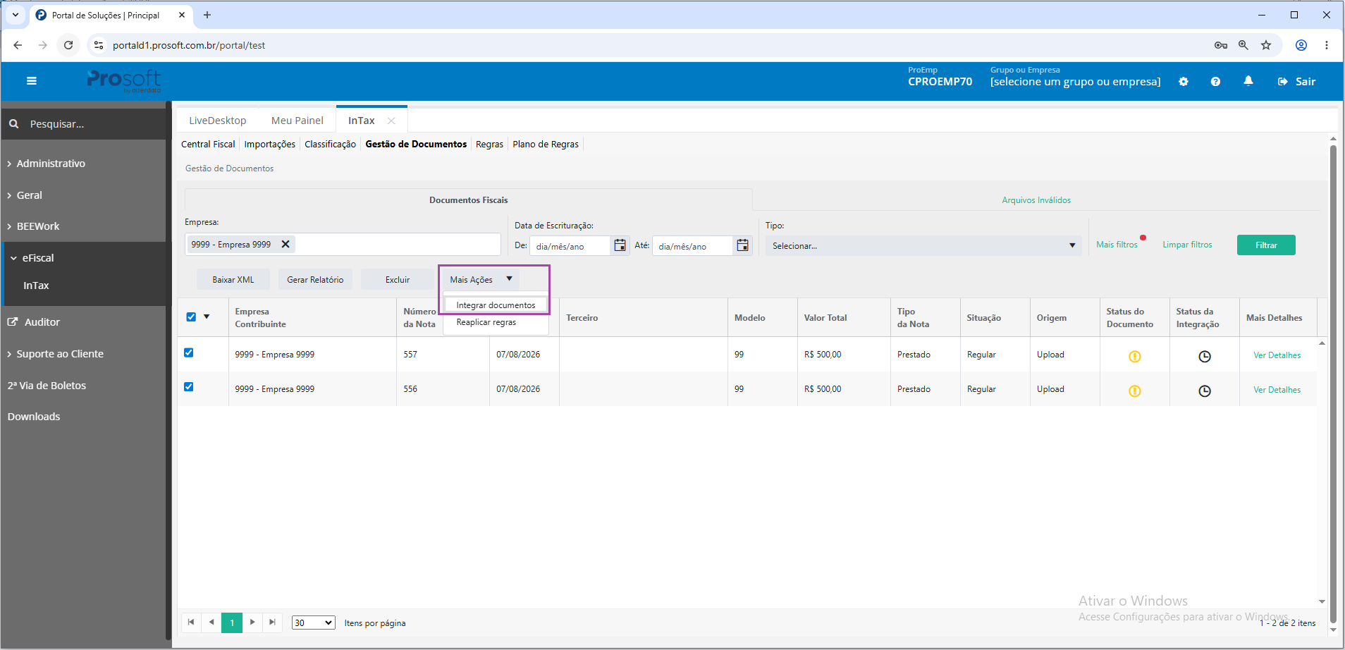Change the items per page dropdown
The image size is (1345, 650).
coord(314,623)
